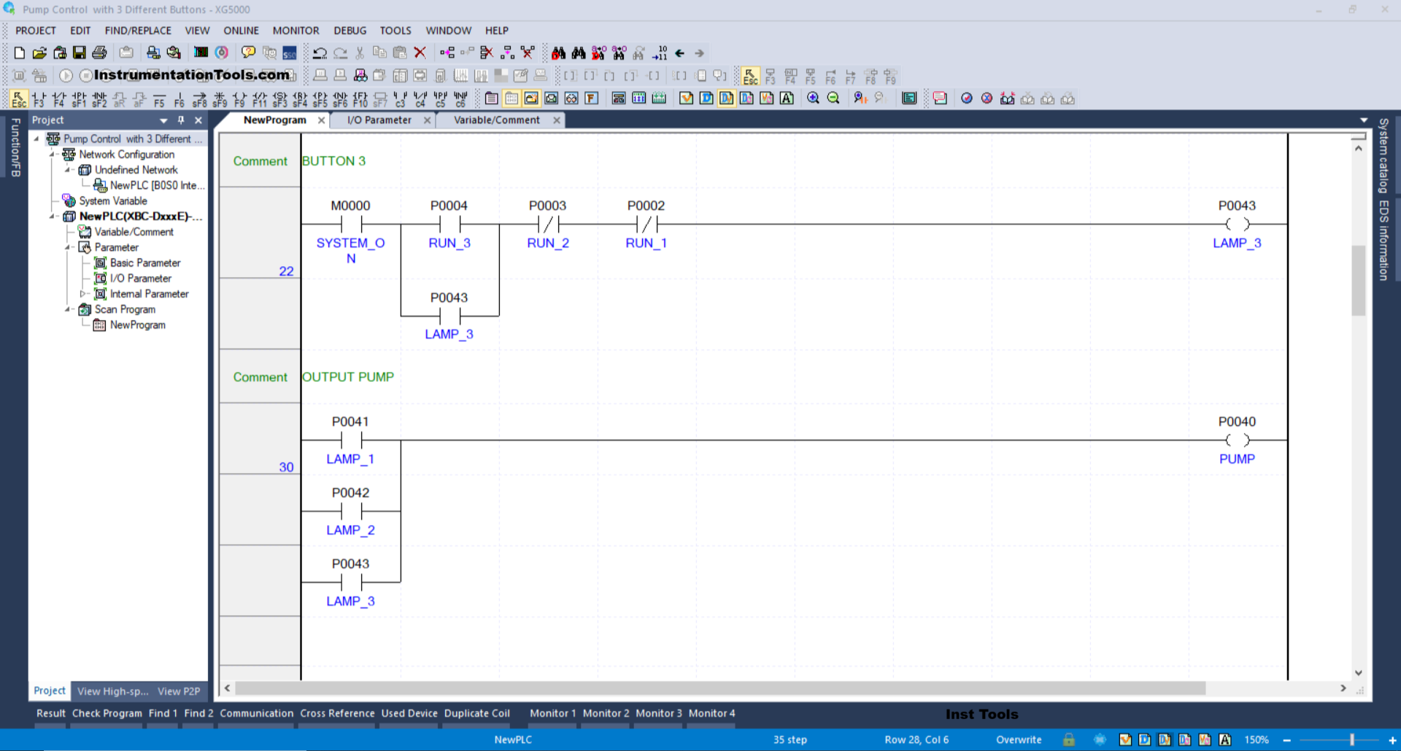Click the Undo arrow icon
Screen dimensions: 1401x751
point(320,52)
